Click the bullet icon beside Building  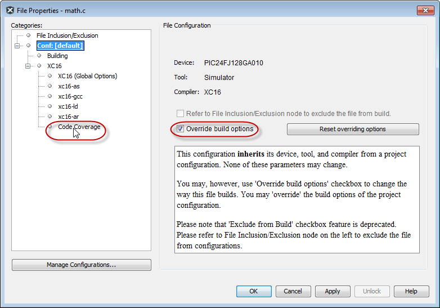pyautogui.click(x=39, y=56)
